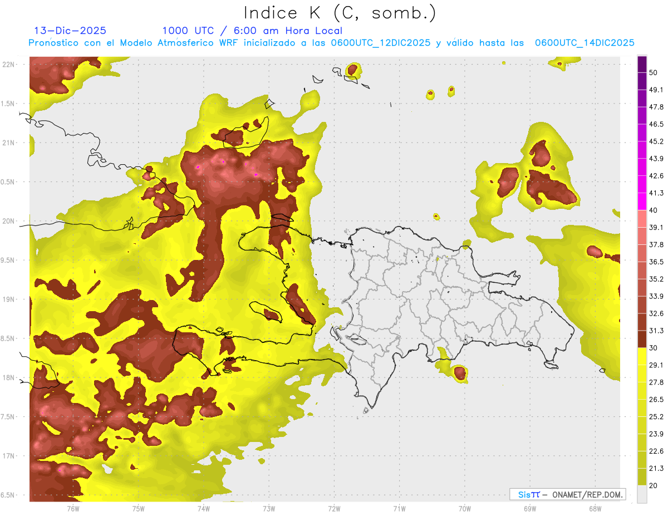The image size is (668, 516).
Task: Click legend value '40'
Action: [653, 210]
